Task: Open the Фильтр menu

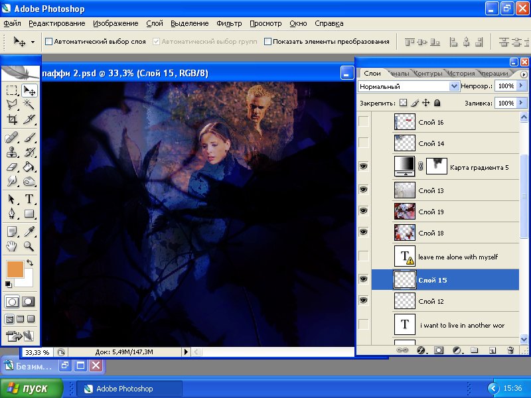Action: point(229,23)
